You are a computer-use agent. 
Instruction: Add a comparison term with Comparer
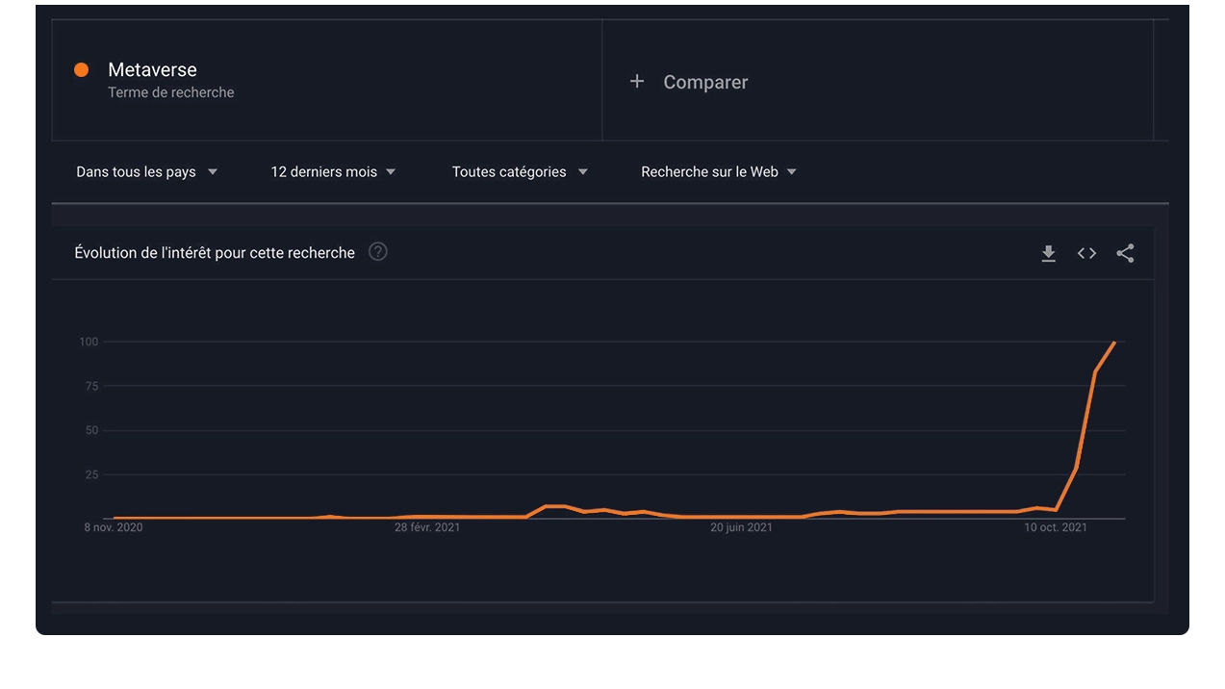705,83
